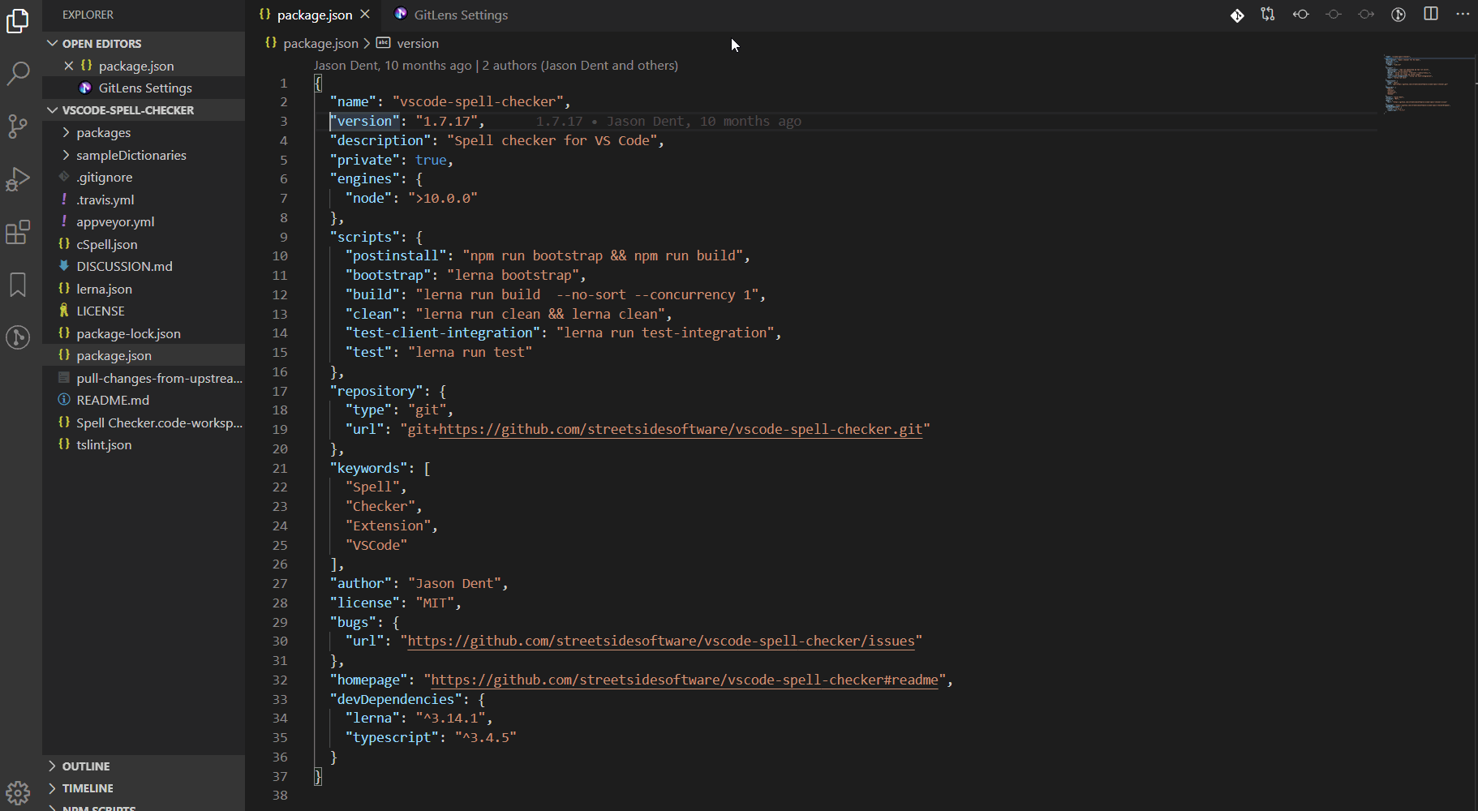Follow the bugs issues URL link

click(661, 641)
